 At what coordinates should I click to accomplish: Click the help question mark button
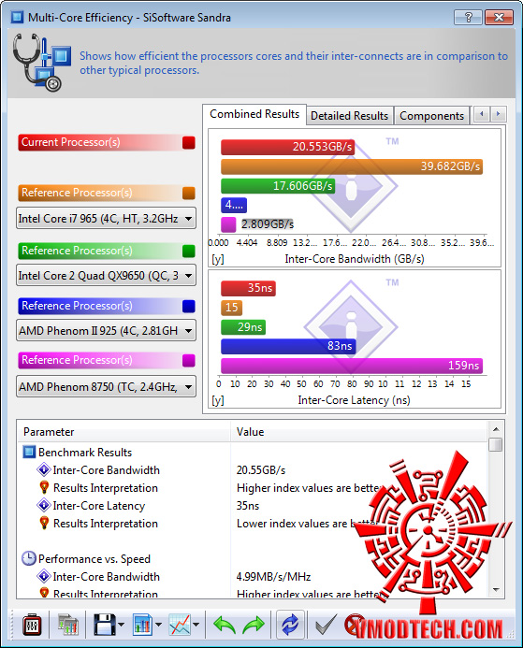468,18
